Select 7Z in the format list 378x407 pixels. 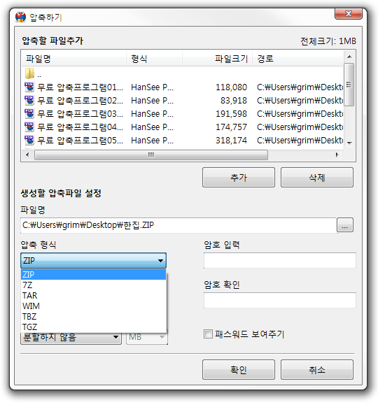[x=93, y=285]
